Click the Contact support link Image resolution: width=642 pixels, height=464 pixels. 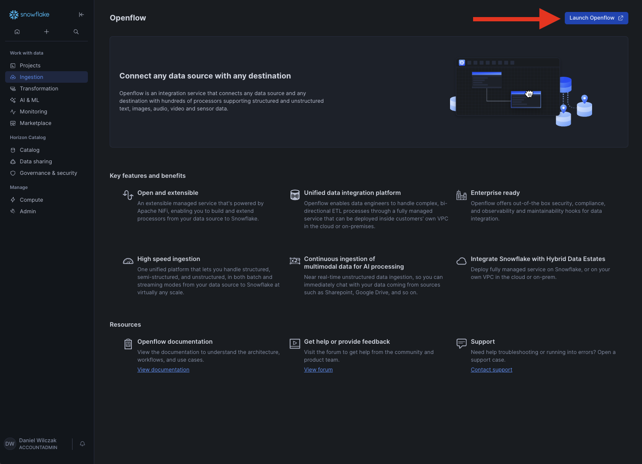[x=491, y=370]
